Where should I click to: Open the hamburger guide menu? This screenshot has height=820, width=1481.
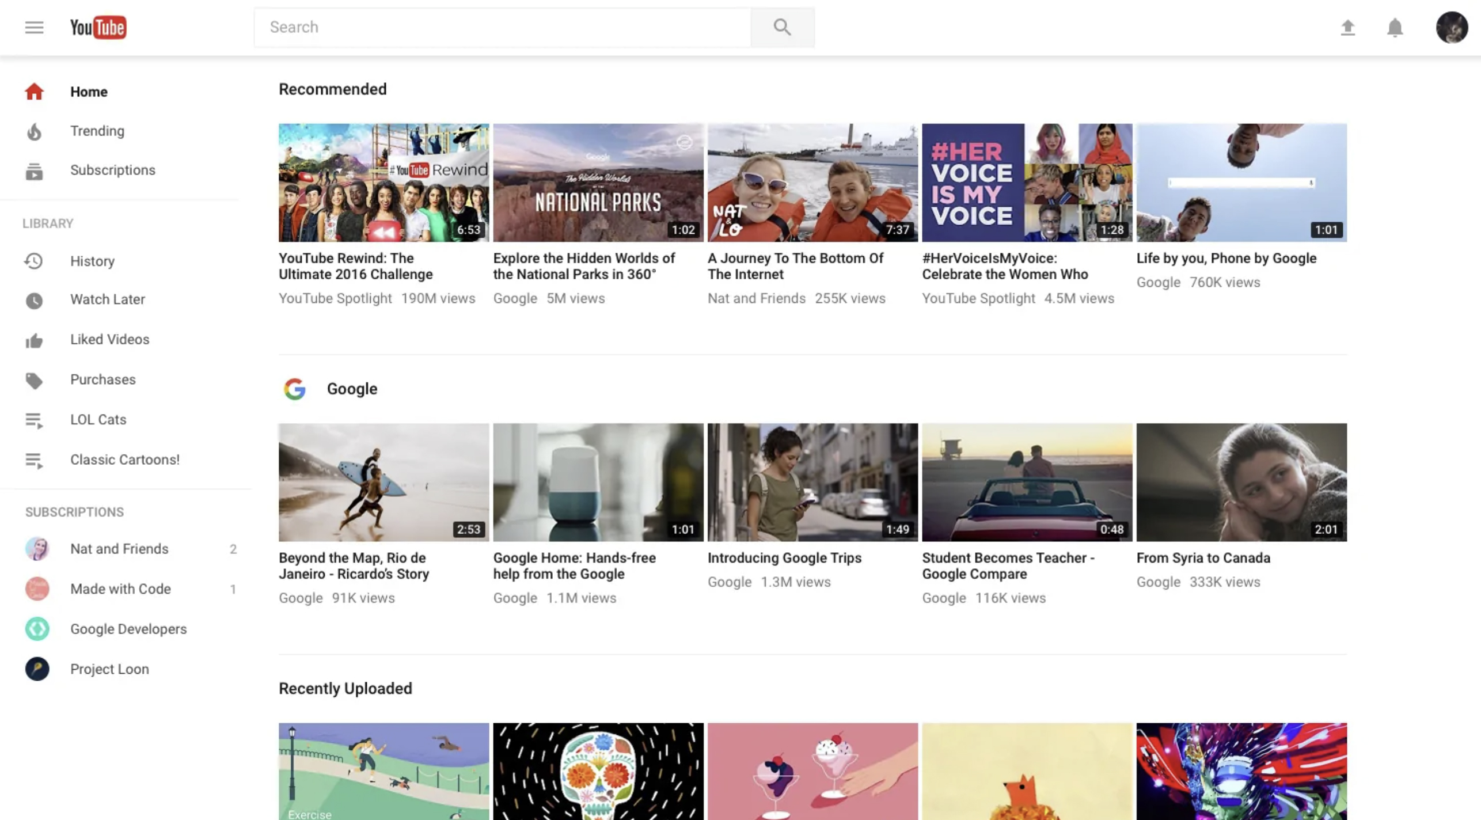(34, 27)
